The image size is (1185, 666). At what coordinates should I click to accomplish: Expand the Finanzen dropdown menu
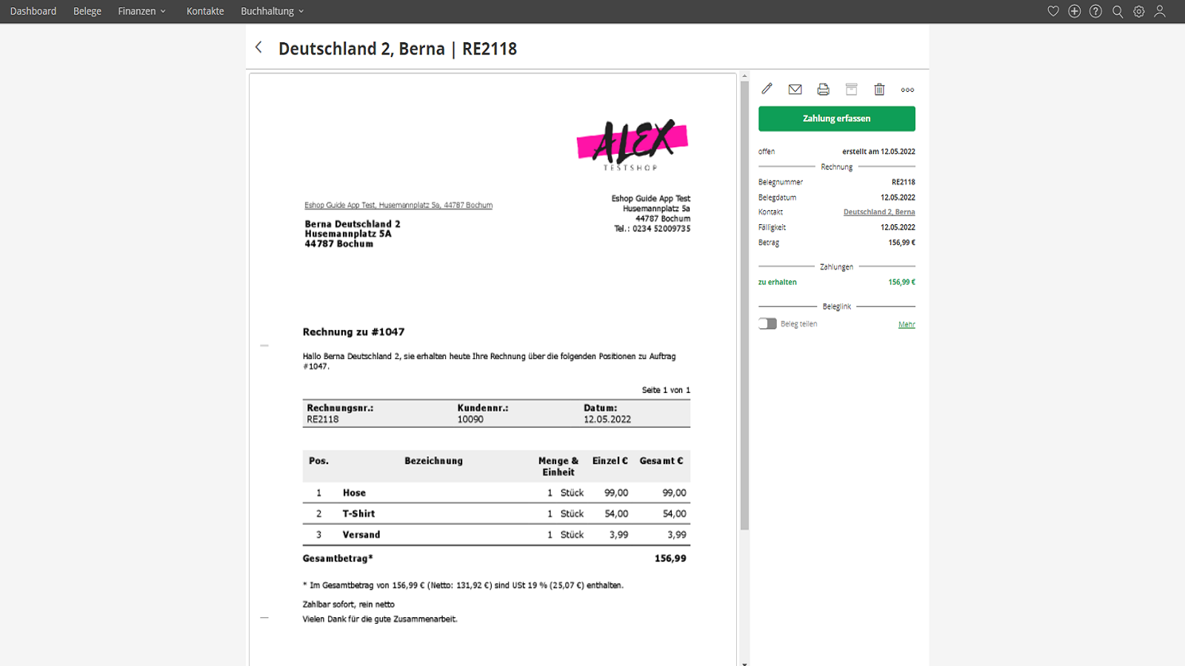pos(141,11)
